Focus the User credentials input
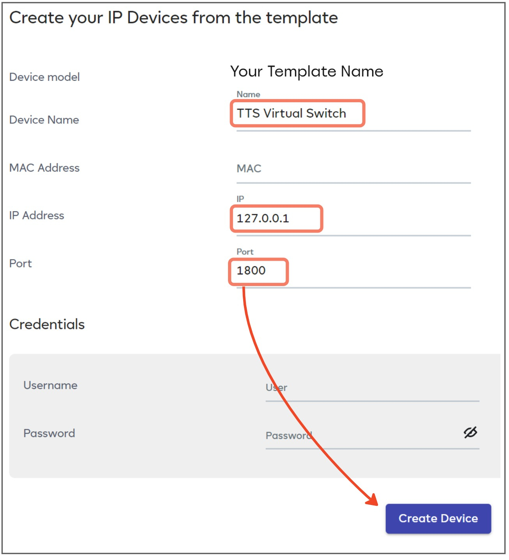 click(x=371, y=388)
